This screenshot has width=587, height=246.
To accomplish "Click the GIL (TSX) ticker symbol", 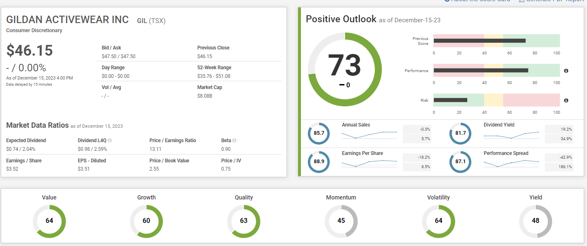I will point(151,21).
